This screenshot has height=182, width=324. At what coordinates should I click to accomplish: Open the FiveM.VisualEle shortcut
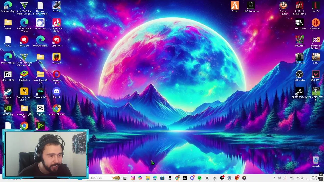click(40, 41)
